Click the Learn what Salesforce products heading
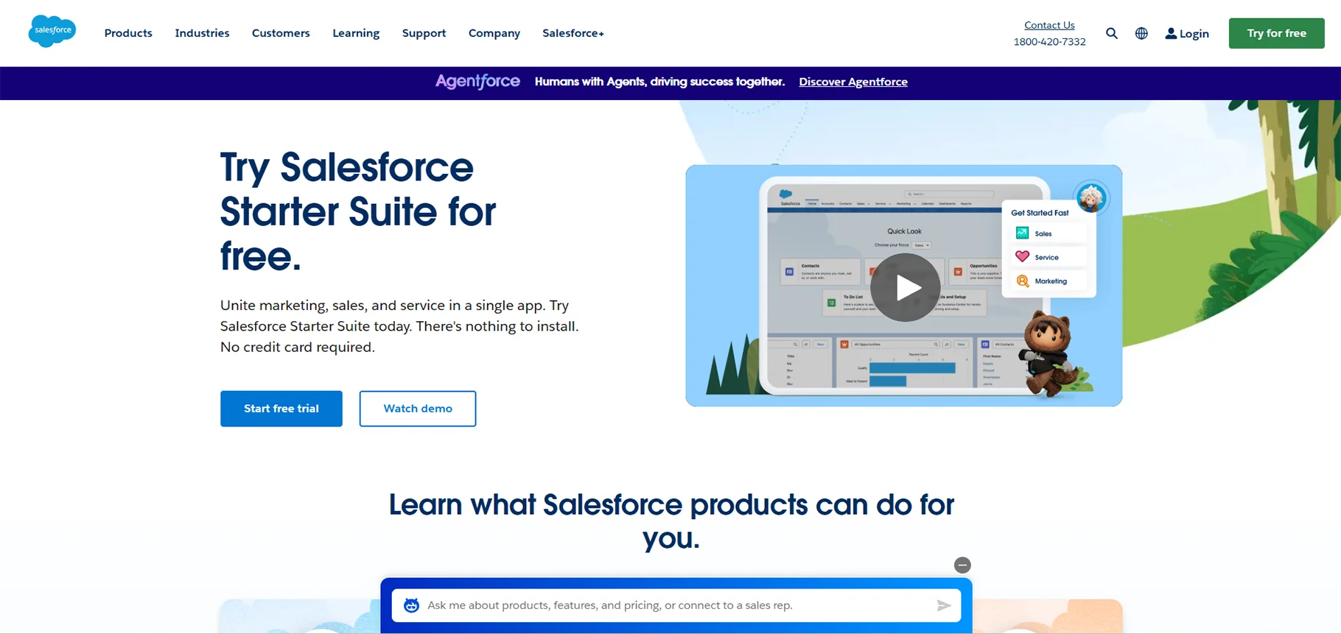This screenshot has height=634, width=1341. coord(671,521)
